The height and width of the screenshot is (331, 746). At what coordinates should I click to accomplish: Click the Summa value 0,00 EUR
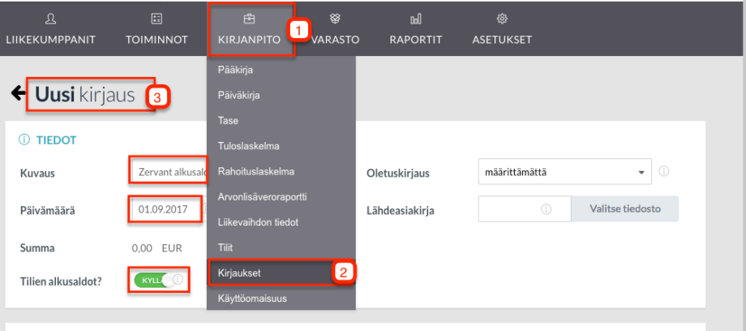click(156, 248)
